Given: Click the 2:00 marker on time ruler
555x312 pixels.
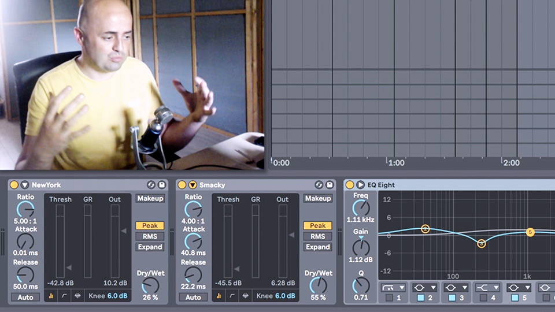Looking at the screenshot, I should 512,163.
